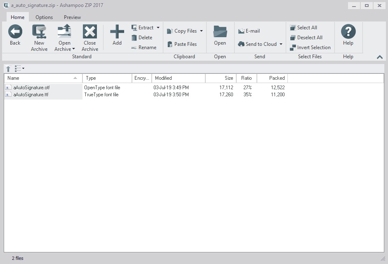The height and width of the screenshot is (264, 388).
Task: Go up one folder level arrow
Action: click(x=8, y=69)
